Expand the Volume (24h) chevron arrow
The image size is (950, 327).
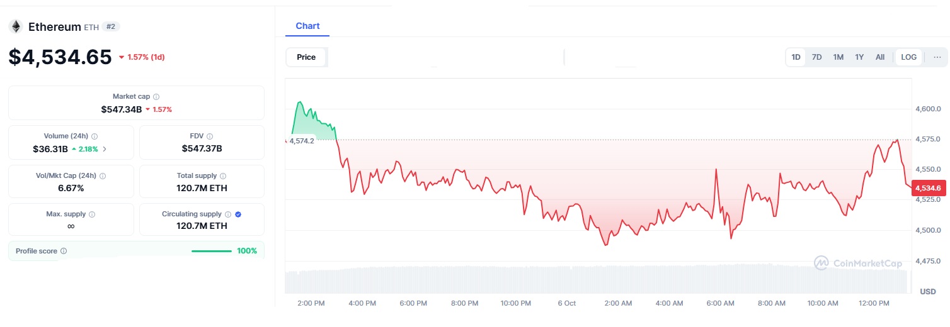[x=105, y=149]
